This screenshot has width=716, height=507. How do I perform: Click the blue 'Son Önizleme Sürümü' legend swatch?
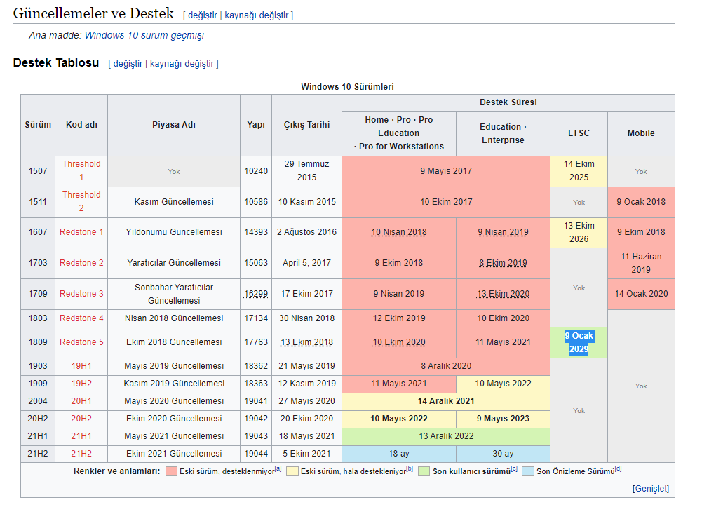[527, 471]
